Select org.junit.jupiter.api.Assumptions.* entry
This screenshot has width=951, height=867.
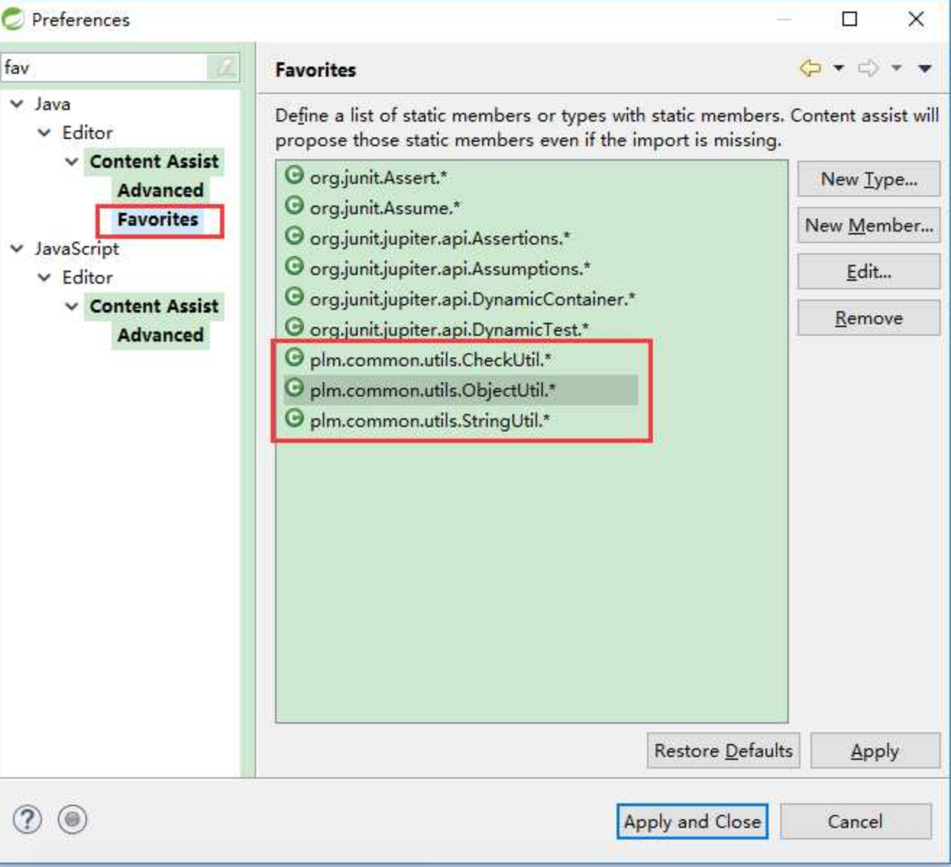tap(450, 268)
